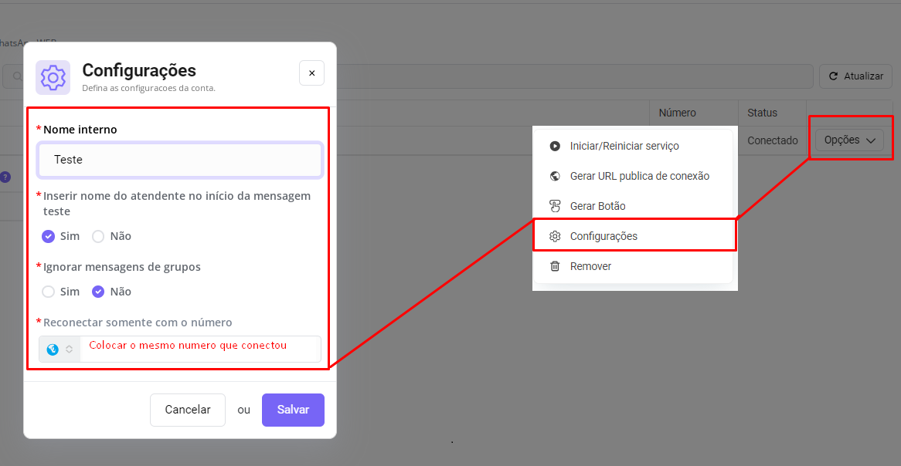Click the gear icon in Configurações header

click(x=53, y=77)
